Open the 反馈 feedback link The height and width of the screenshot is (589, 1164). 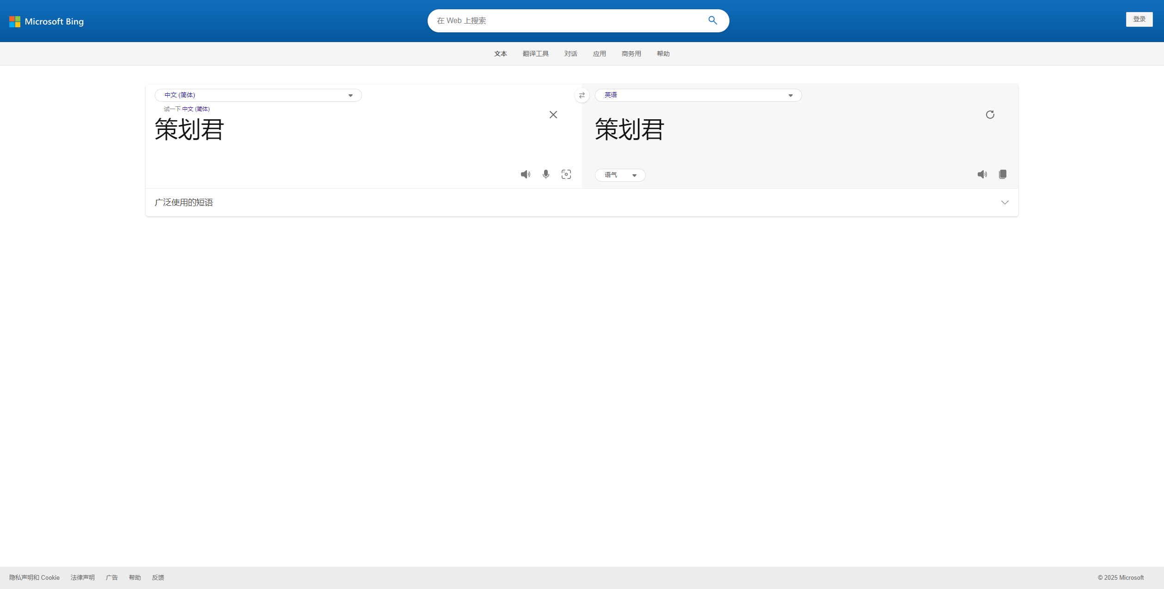point(158,577)
